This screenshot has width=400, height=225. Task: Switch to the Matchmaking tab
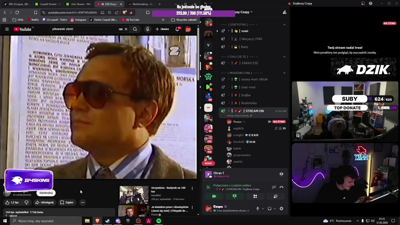click(140, 4)
